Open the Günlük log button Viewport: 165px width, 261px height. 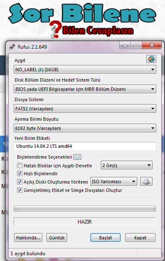tap(57, 238)
